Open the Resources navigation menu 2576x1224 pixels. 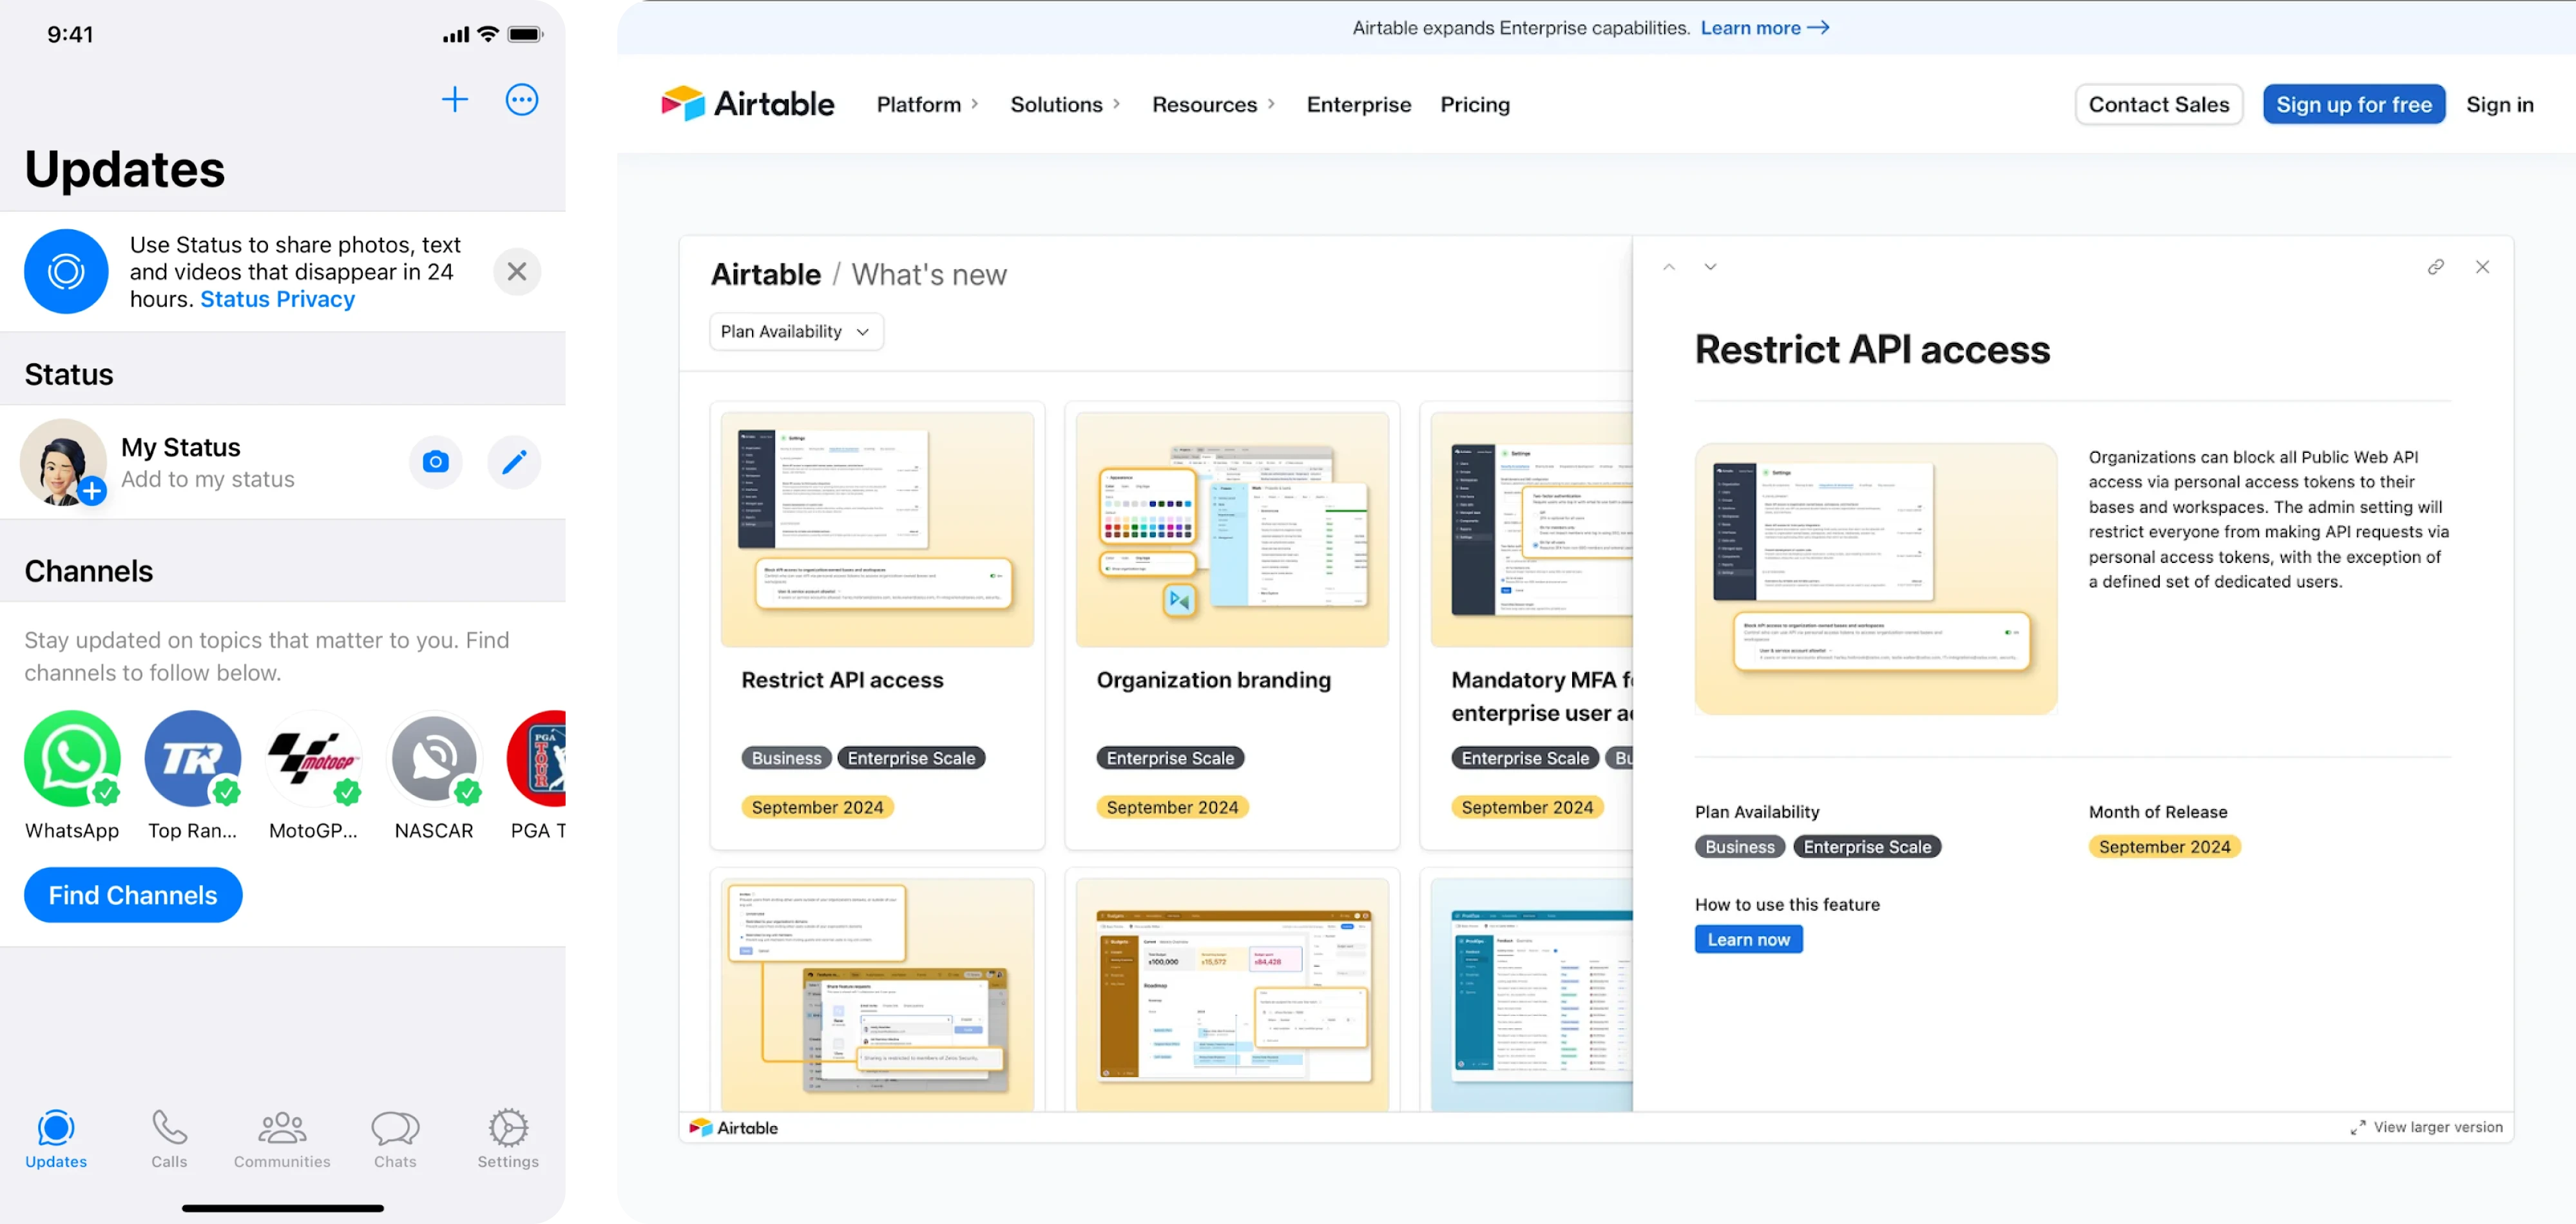point(1213,104)
